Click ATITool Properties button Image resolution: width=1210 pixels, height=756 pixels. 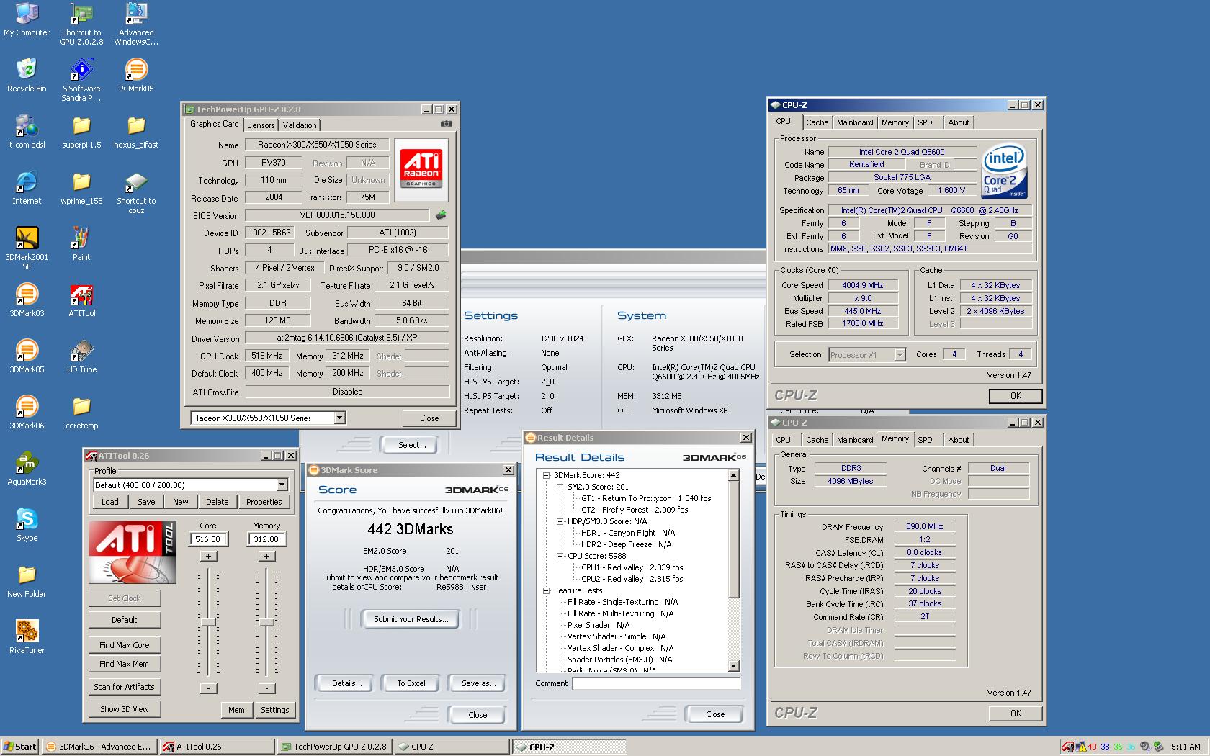tap(264, 502)
